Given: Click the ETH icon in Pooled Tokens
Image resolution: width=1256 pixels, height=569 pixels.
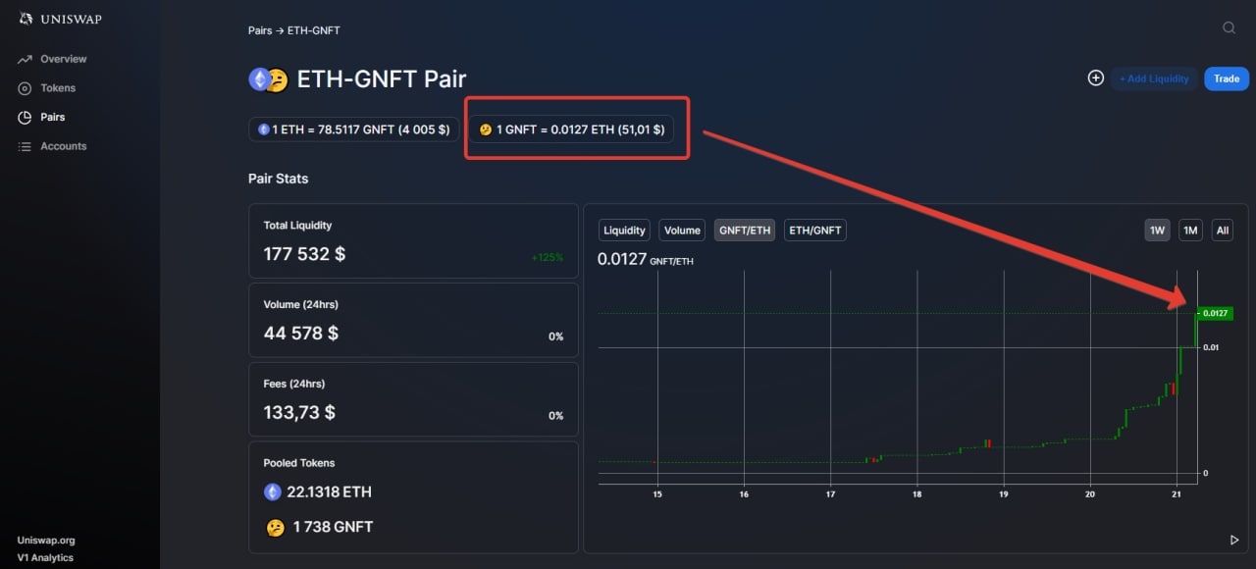Looking at the screenshot, I should pyautogui.click(x=273, y=491).
